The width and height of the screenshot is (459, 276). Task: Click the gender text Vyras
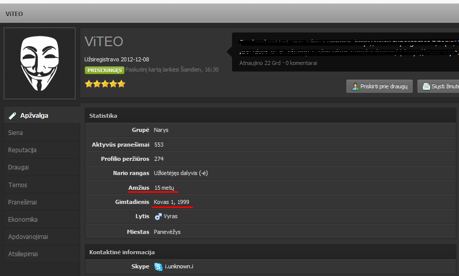(x=171, y=216)
